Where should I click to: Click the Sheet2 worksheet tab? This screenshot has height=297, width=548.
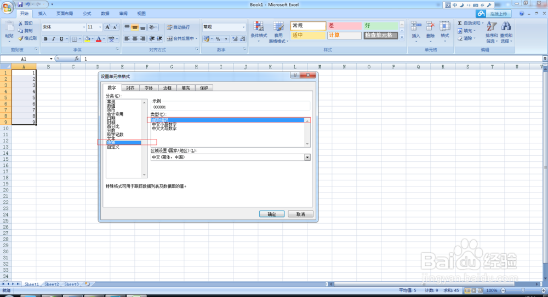[x=52, y=284]
